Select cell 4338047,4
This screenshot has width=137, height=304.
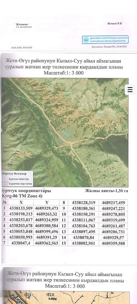click(x=21, y=243)
